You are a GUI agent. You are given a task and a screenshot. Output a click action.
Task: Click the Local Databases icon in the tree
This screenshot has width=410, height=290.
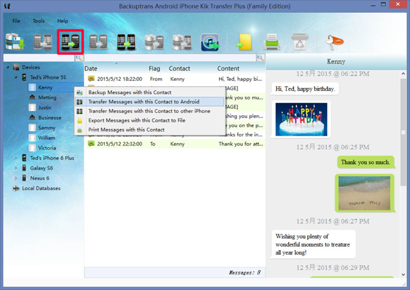point(16,188)
